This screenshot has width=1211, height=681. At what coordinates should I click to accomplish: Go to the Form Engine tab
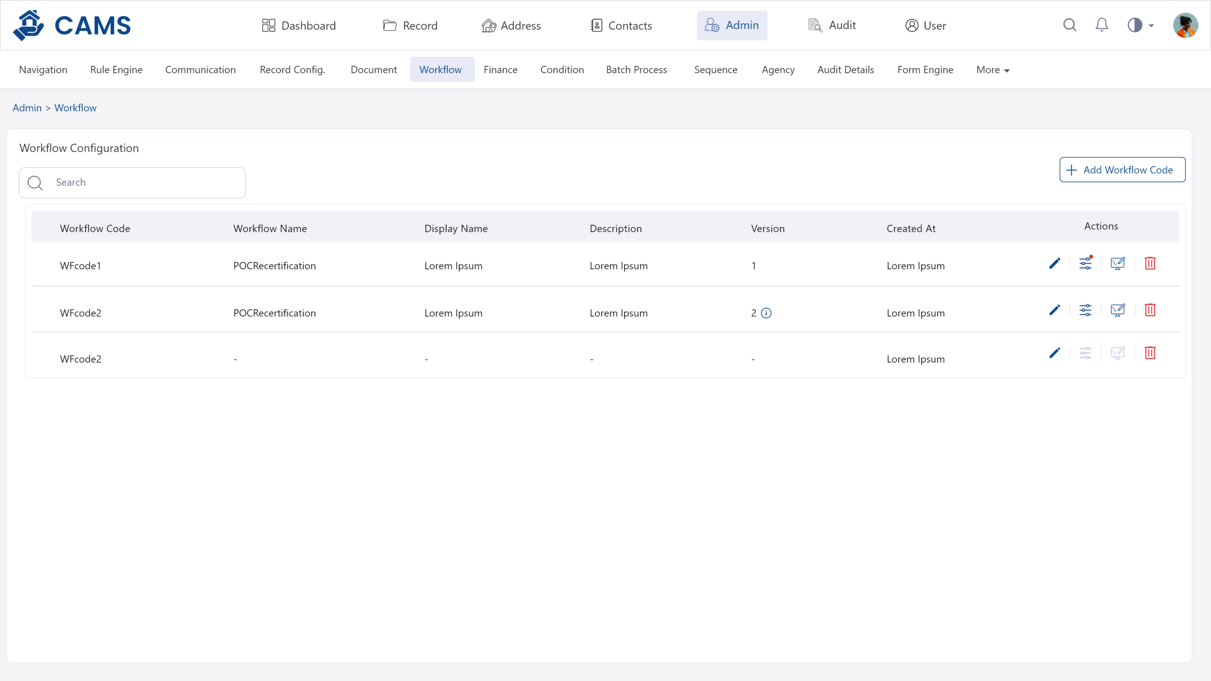tap(925, 70)
